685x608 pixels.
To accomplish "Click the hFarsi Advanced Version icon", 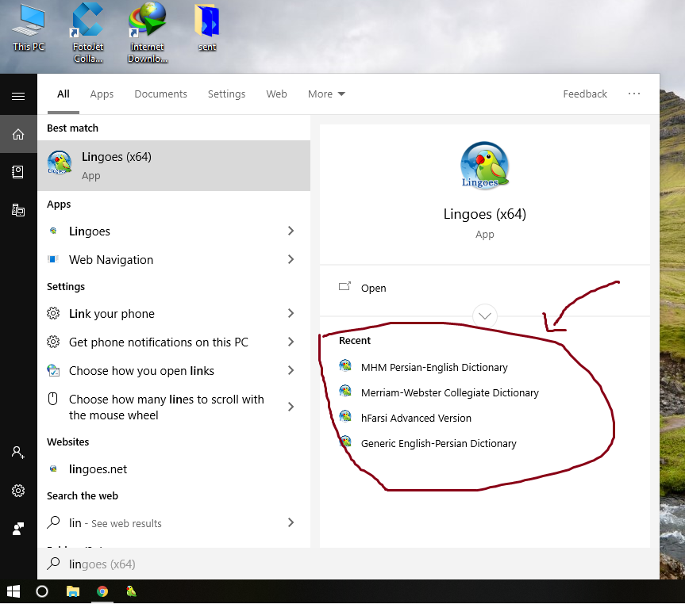I will (345, 416).
